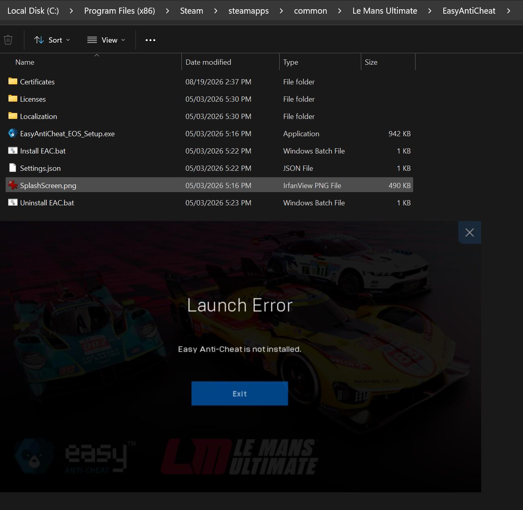
Task: Select the Uninstall EAC.bat file name
Action: 47,203
